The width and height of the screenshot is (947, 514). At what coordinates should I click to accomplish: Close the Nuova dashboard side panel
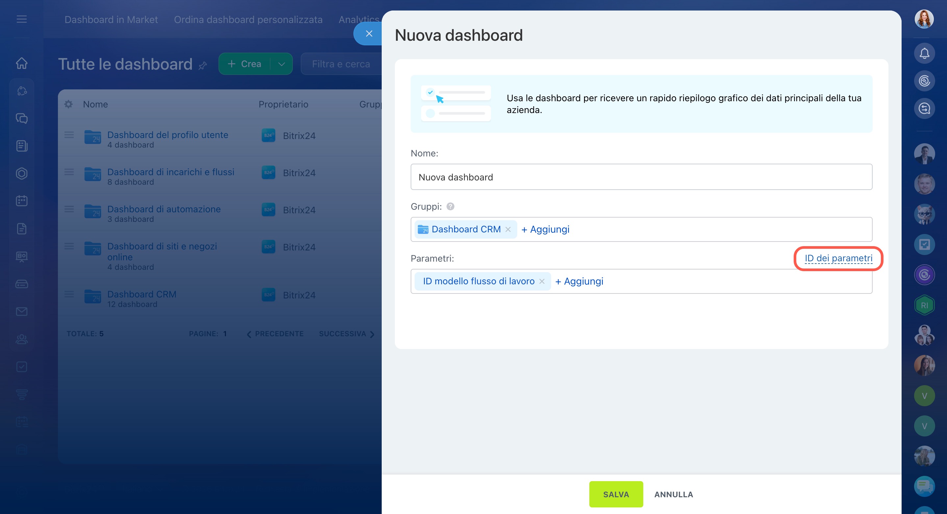pyautogui.click(x=369, y=34)
